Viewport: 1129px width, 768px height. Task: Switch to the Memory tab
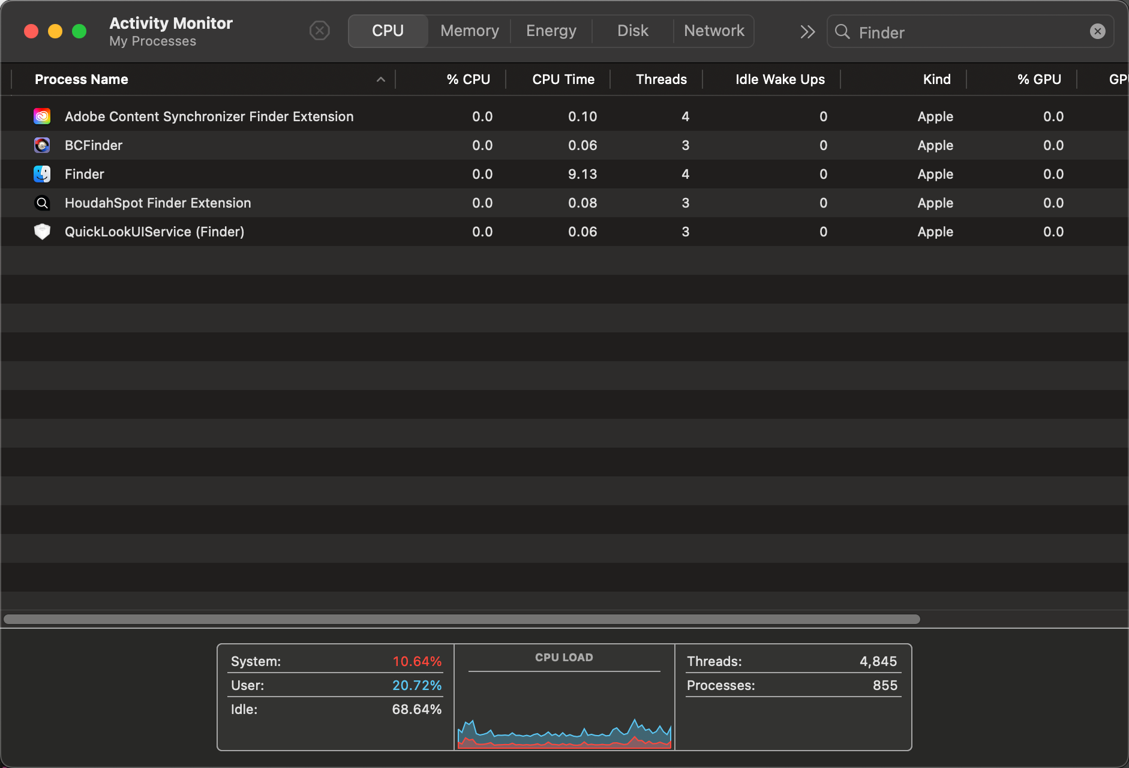[x=469, y=31]
